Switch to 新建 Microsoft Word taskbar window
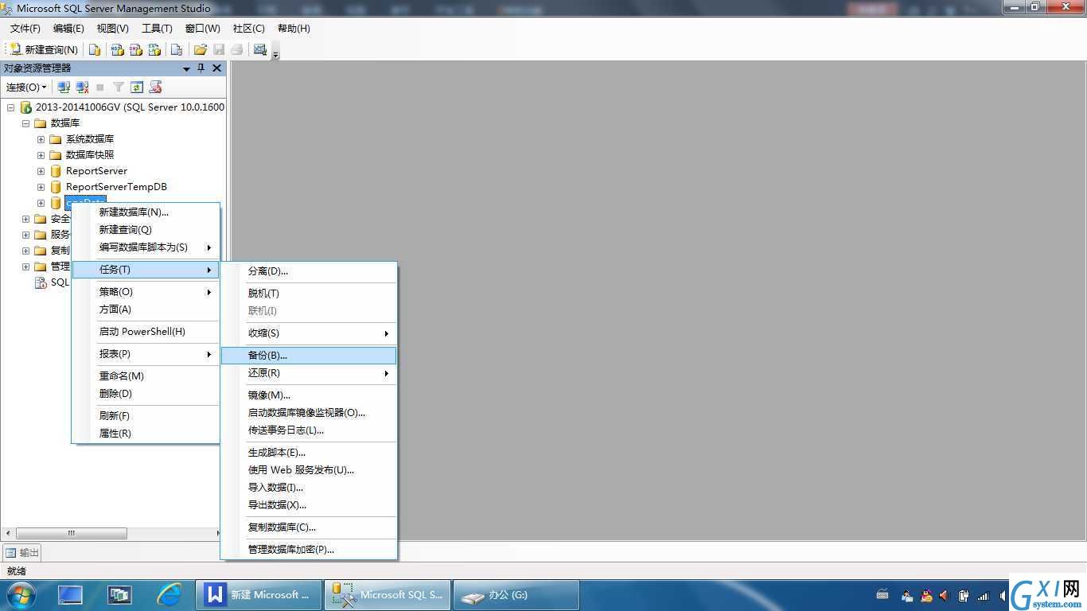The width and height of the screenshot is (1087, 611). coord(259,595)
